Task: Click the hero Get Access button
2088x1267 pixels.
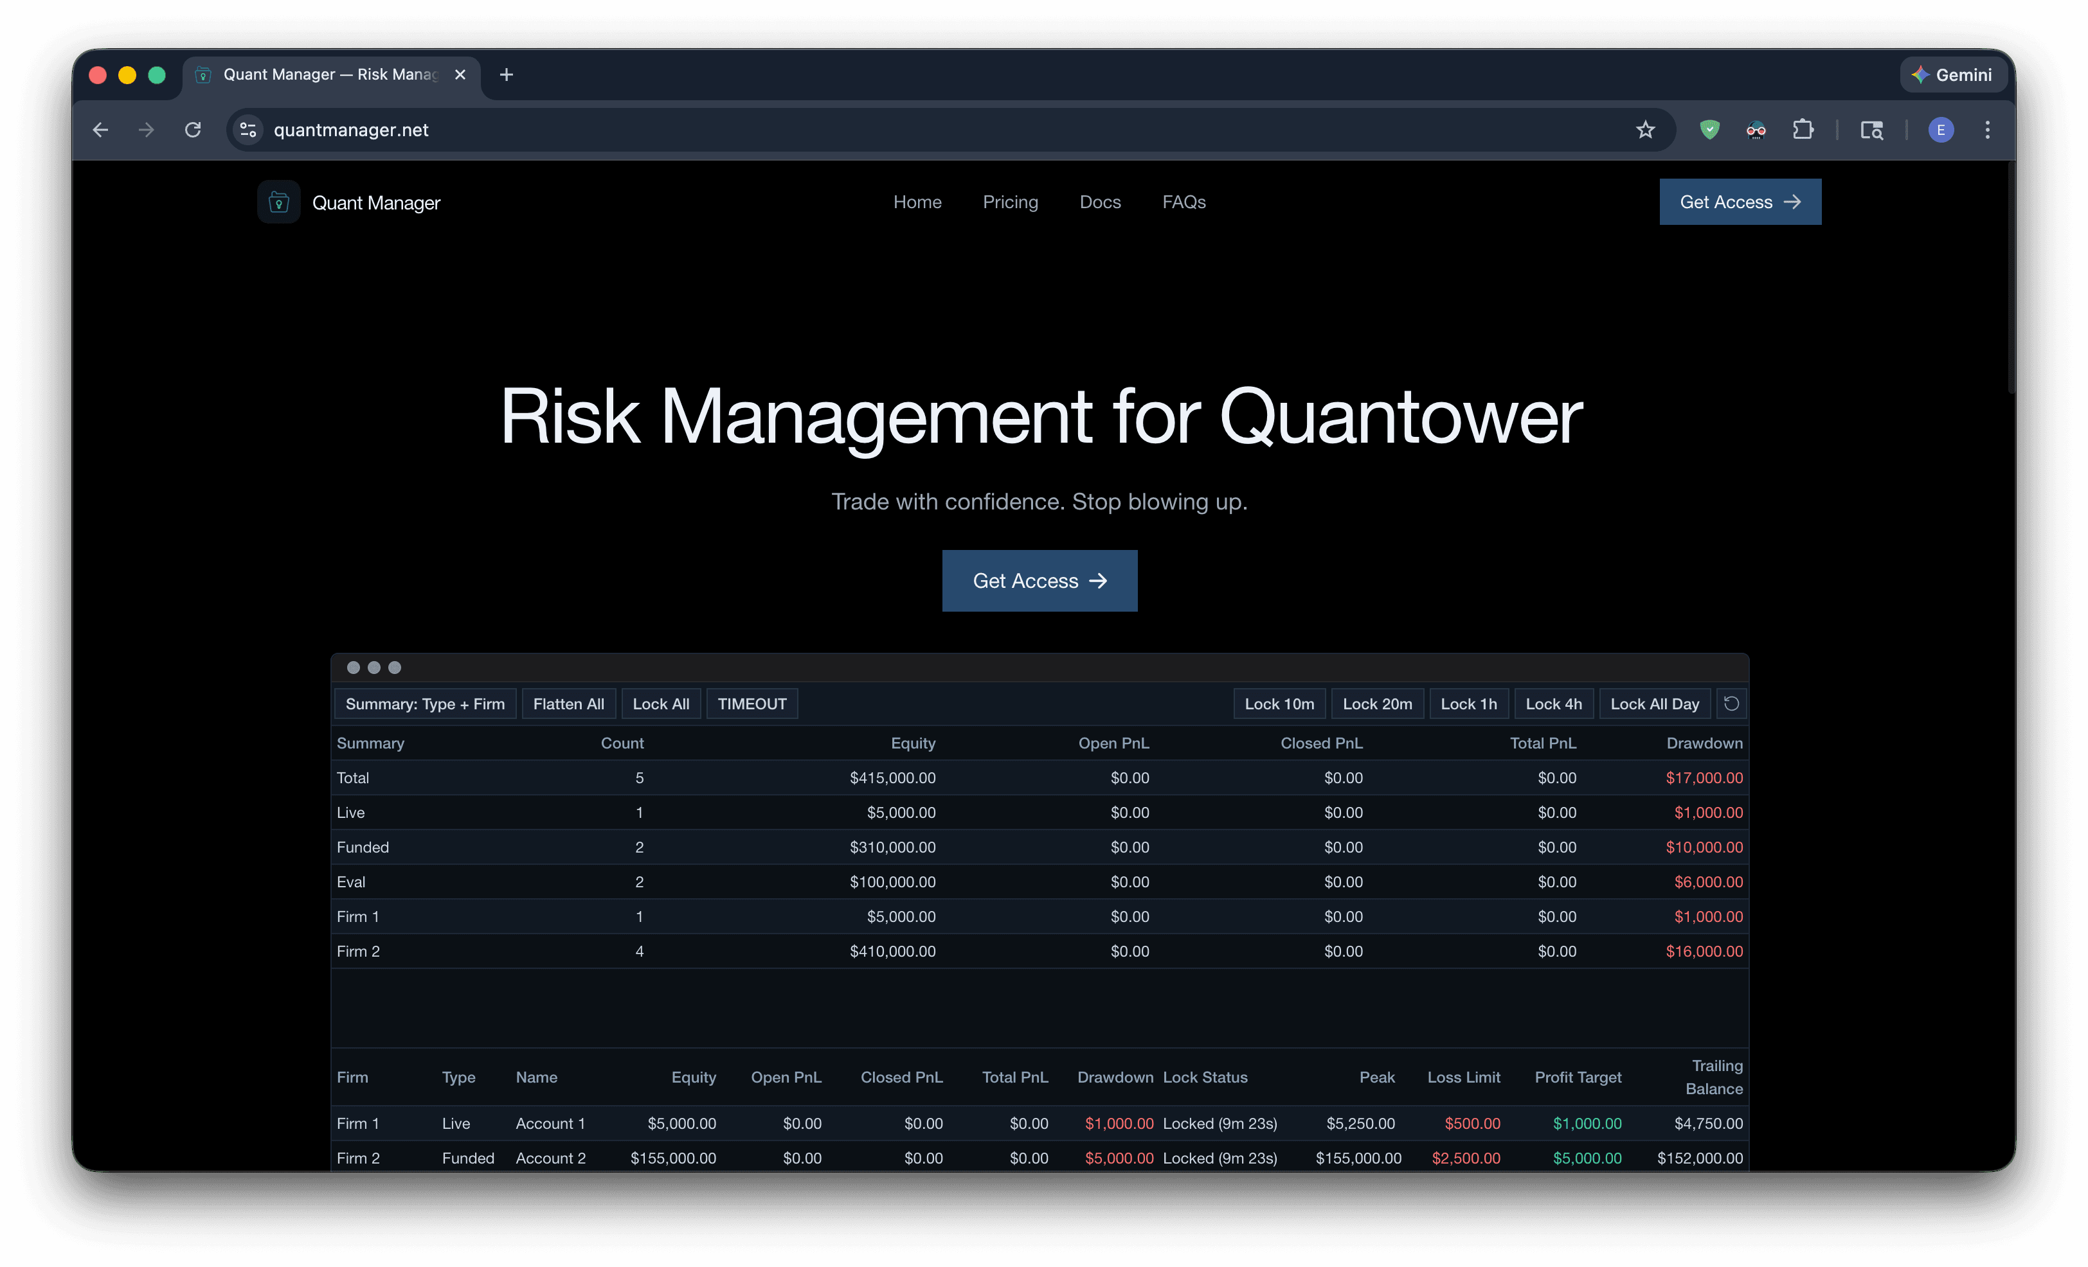Action: [1039, 581]
